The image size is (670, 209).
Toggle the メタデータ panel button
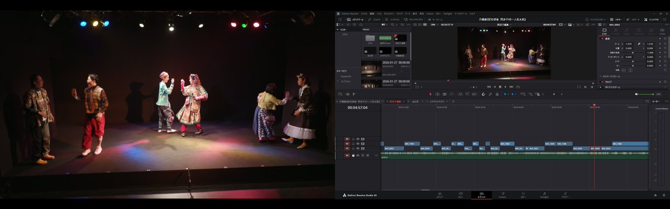[x=633, y=20]
